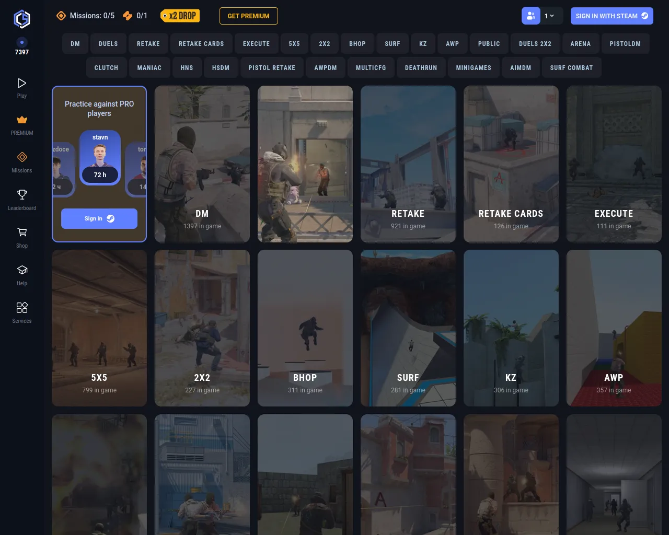Open the AWP game mode card
This screenshot has width=669, height=535.
[x=614, y=328]
